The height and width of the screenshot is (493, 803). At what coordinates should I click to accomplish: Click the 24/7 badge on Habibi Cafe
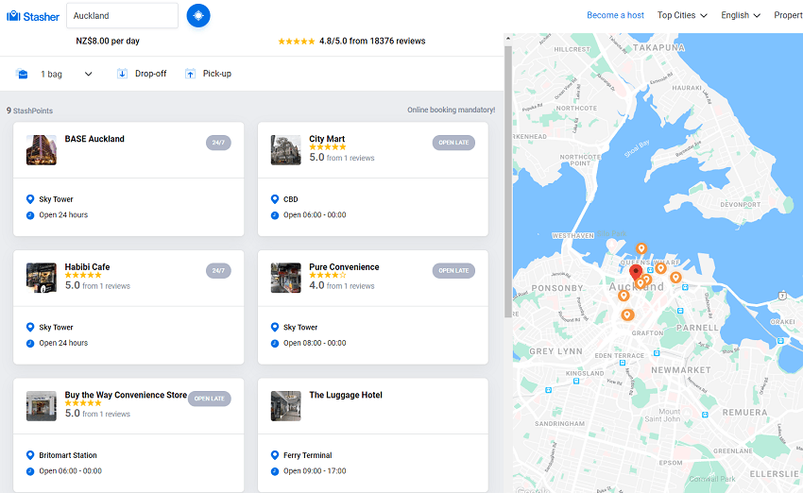pos(218,270)
